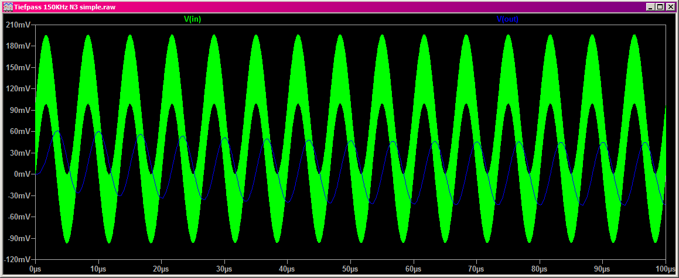Click the 150mV vertical axis label
Image resolution: width=679 pixels, height=278 pixels.
click(17, 68)
